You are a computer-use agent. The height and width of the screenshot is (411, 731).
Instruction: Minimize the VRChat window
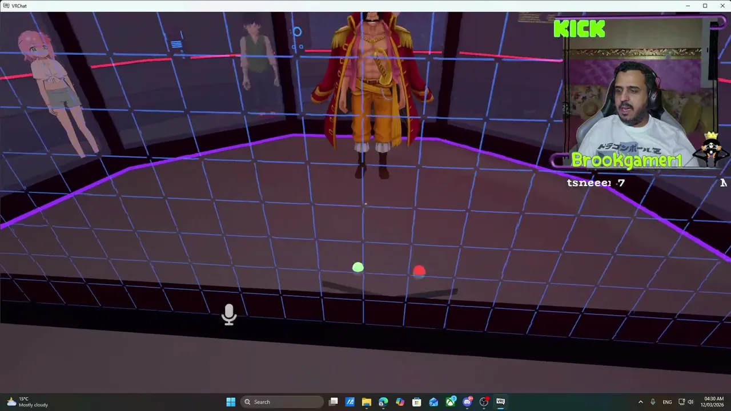click(x=688, y=6)
